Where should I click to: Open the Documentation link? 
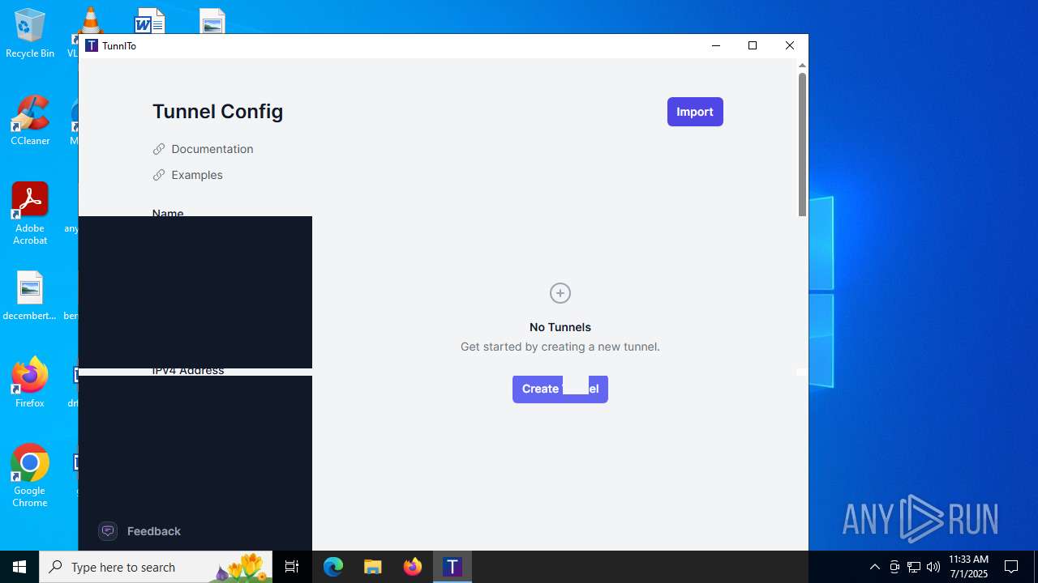[x=212, y=149]
